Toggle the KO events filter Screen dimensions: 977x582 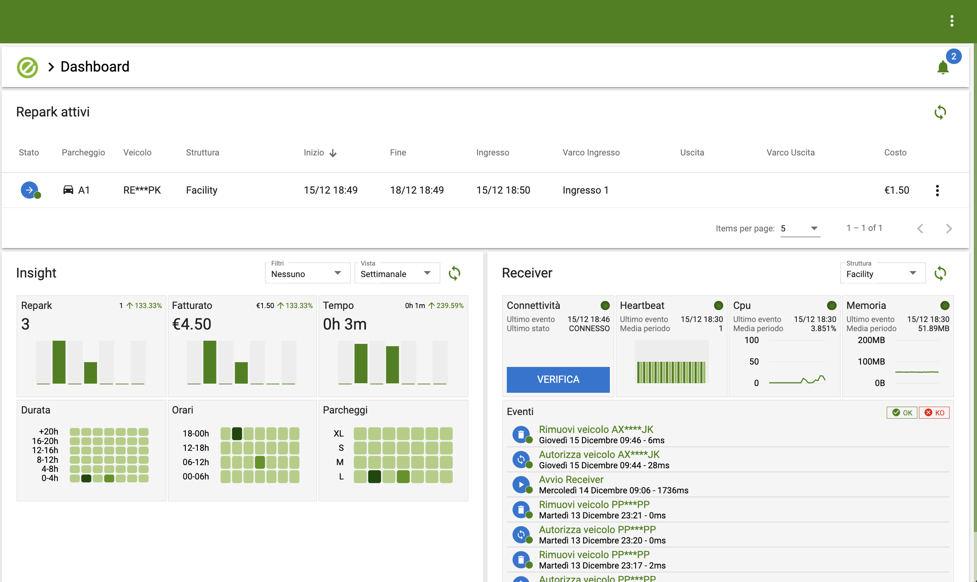pyautogui.click(x=934, y=413)
